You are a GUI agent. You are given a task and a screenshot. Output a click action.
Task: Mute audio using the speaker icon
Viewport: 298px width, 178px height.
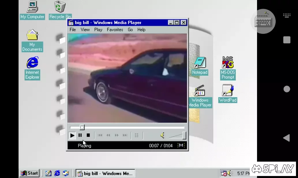click(x=163, y=135)
